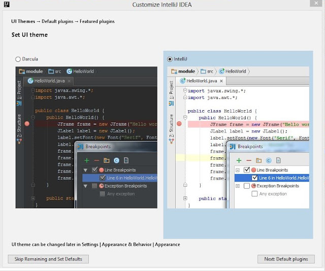Select the IntelliJ theme radio button
Image resolution: width=325 pixels, height=271 pixels.
[170, 59]
